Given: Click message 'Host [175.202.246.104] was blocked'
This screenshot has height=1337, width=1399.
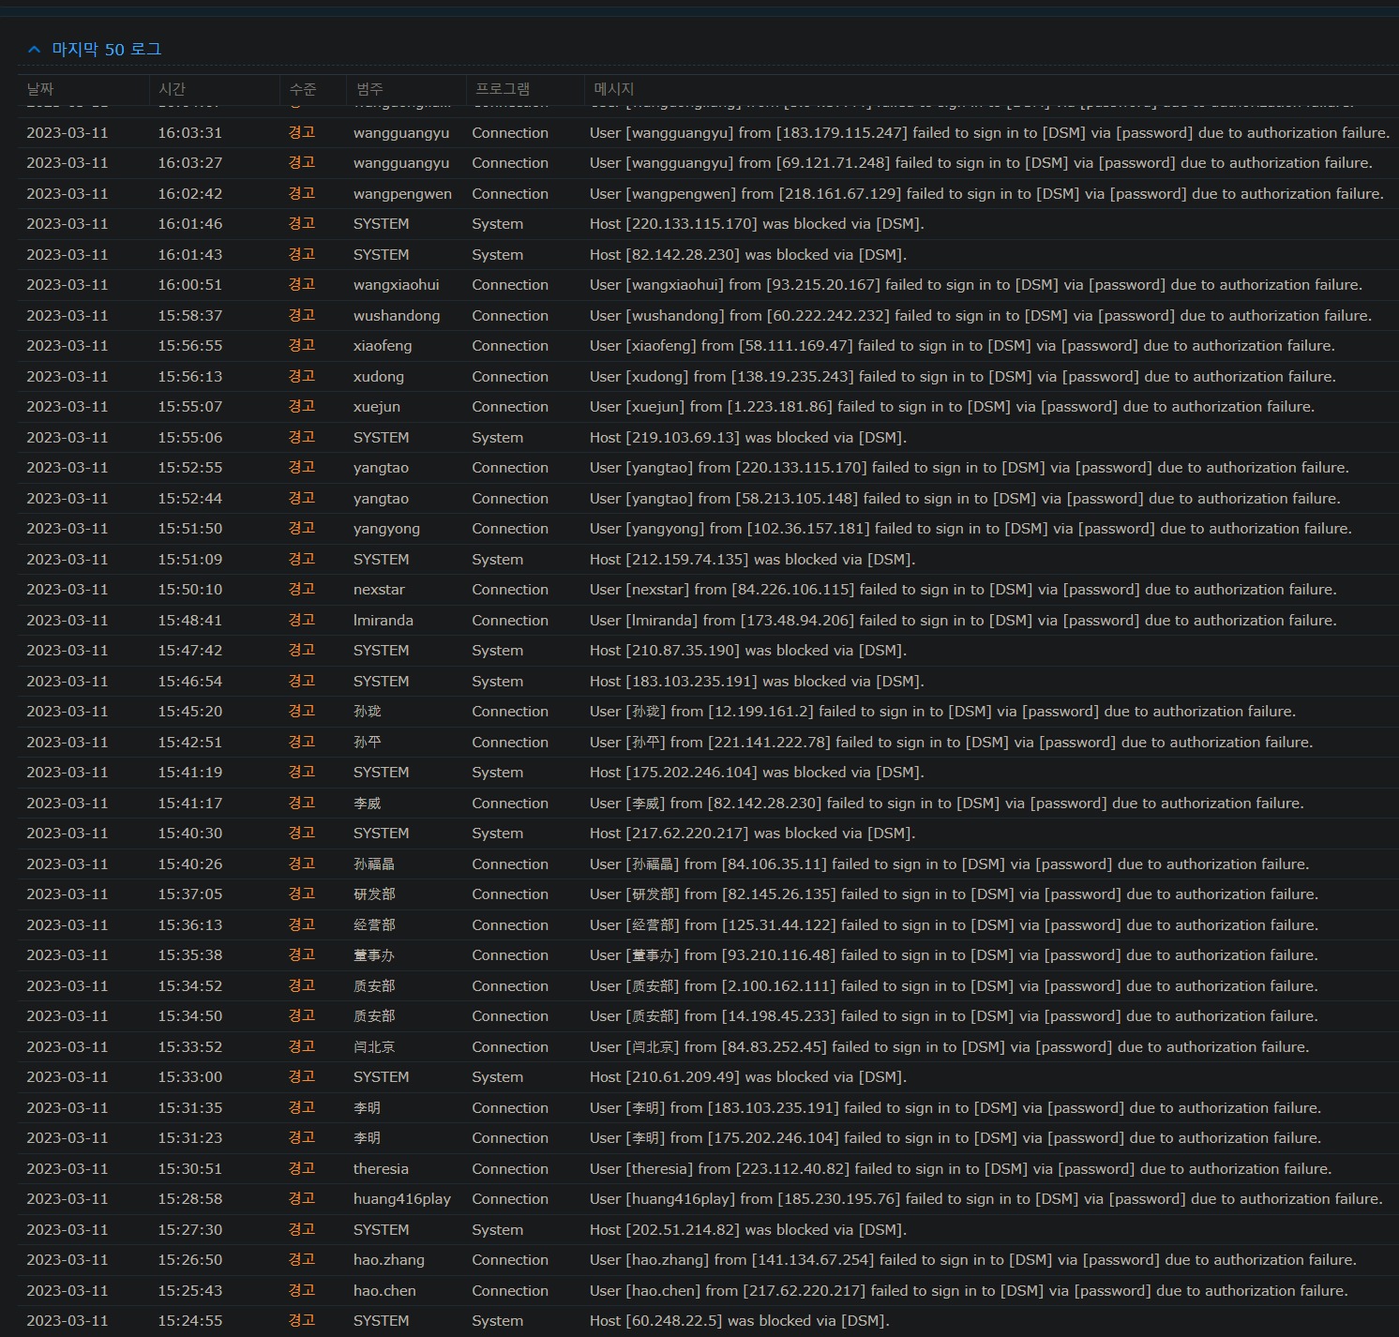Looking at the screenshot, I should pyautogui.click(x=757, y=773).
